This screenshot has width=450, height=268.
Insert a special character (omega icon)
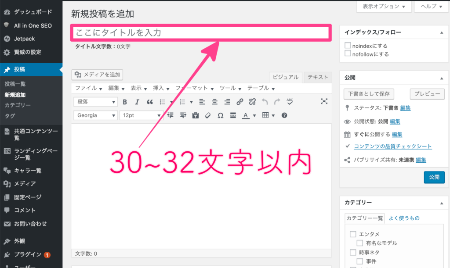click(221, 115)
